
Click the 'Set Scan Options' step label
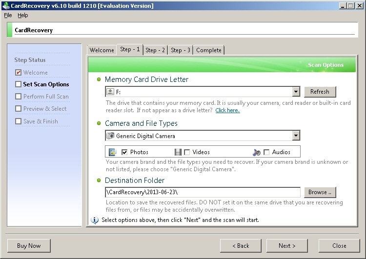click(x=46, y=84)
